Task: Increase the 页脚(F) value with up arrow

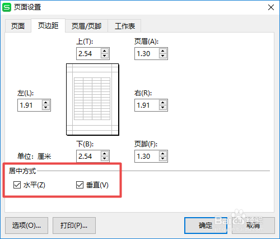Action: pos(163,154)
